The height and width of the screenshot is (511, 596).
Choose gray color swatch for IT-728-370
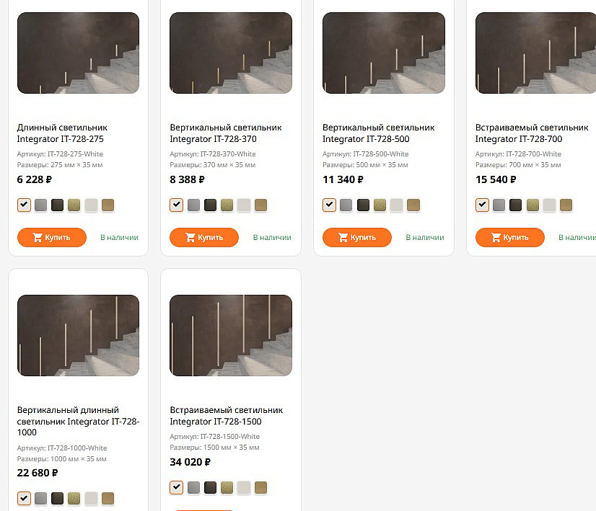pyautogui.click(x=193, y=205)
